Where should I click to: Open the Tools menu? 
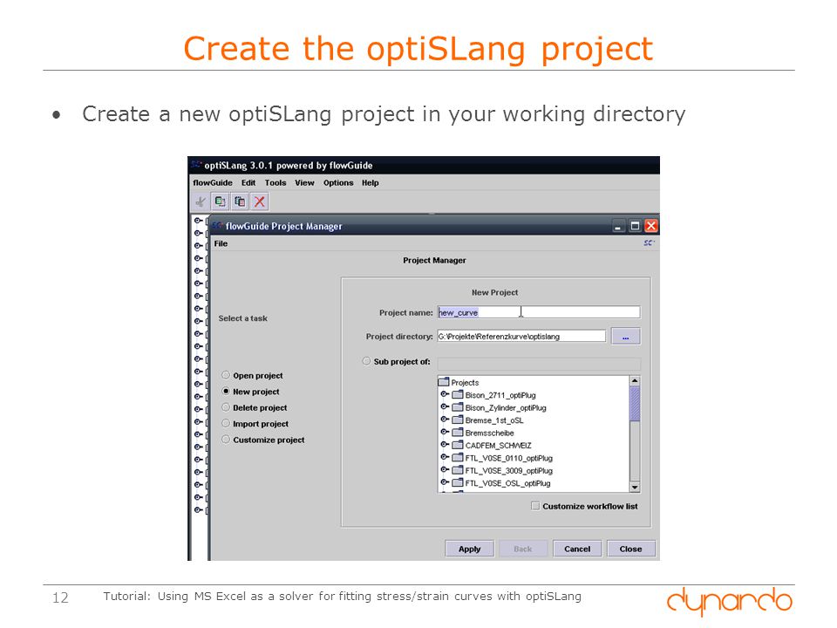[x=276, y=182]
